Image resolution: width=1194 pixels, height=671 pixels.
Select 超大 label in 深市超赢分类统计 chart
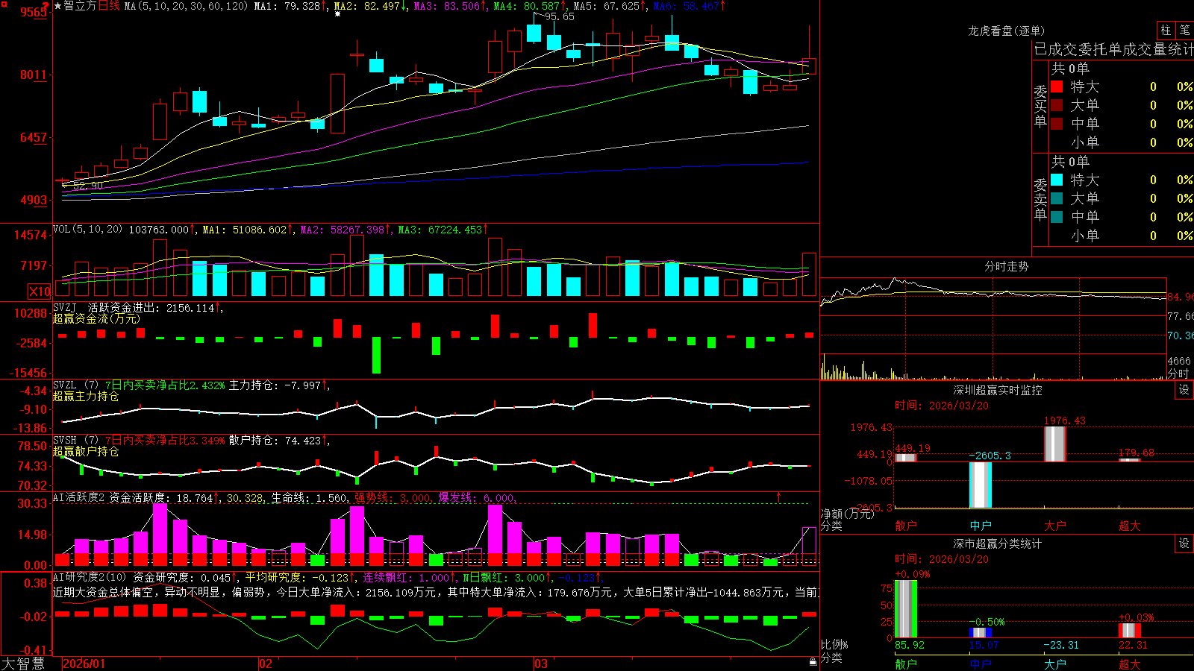click(1130, 664)
